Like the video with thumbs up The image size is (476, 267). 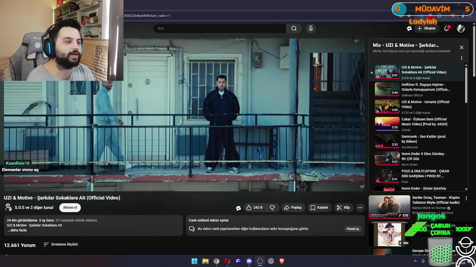[254, 208]
